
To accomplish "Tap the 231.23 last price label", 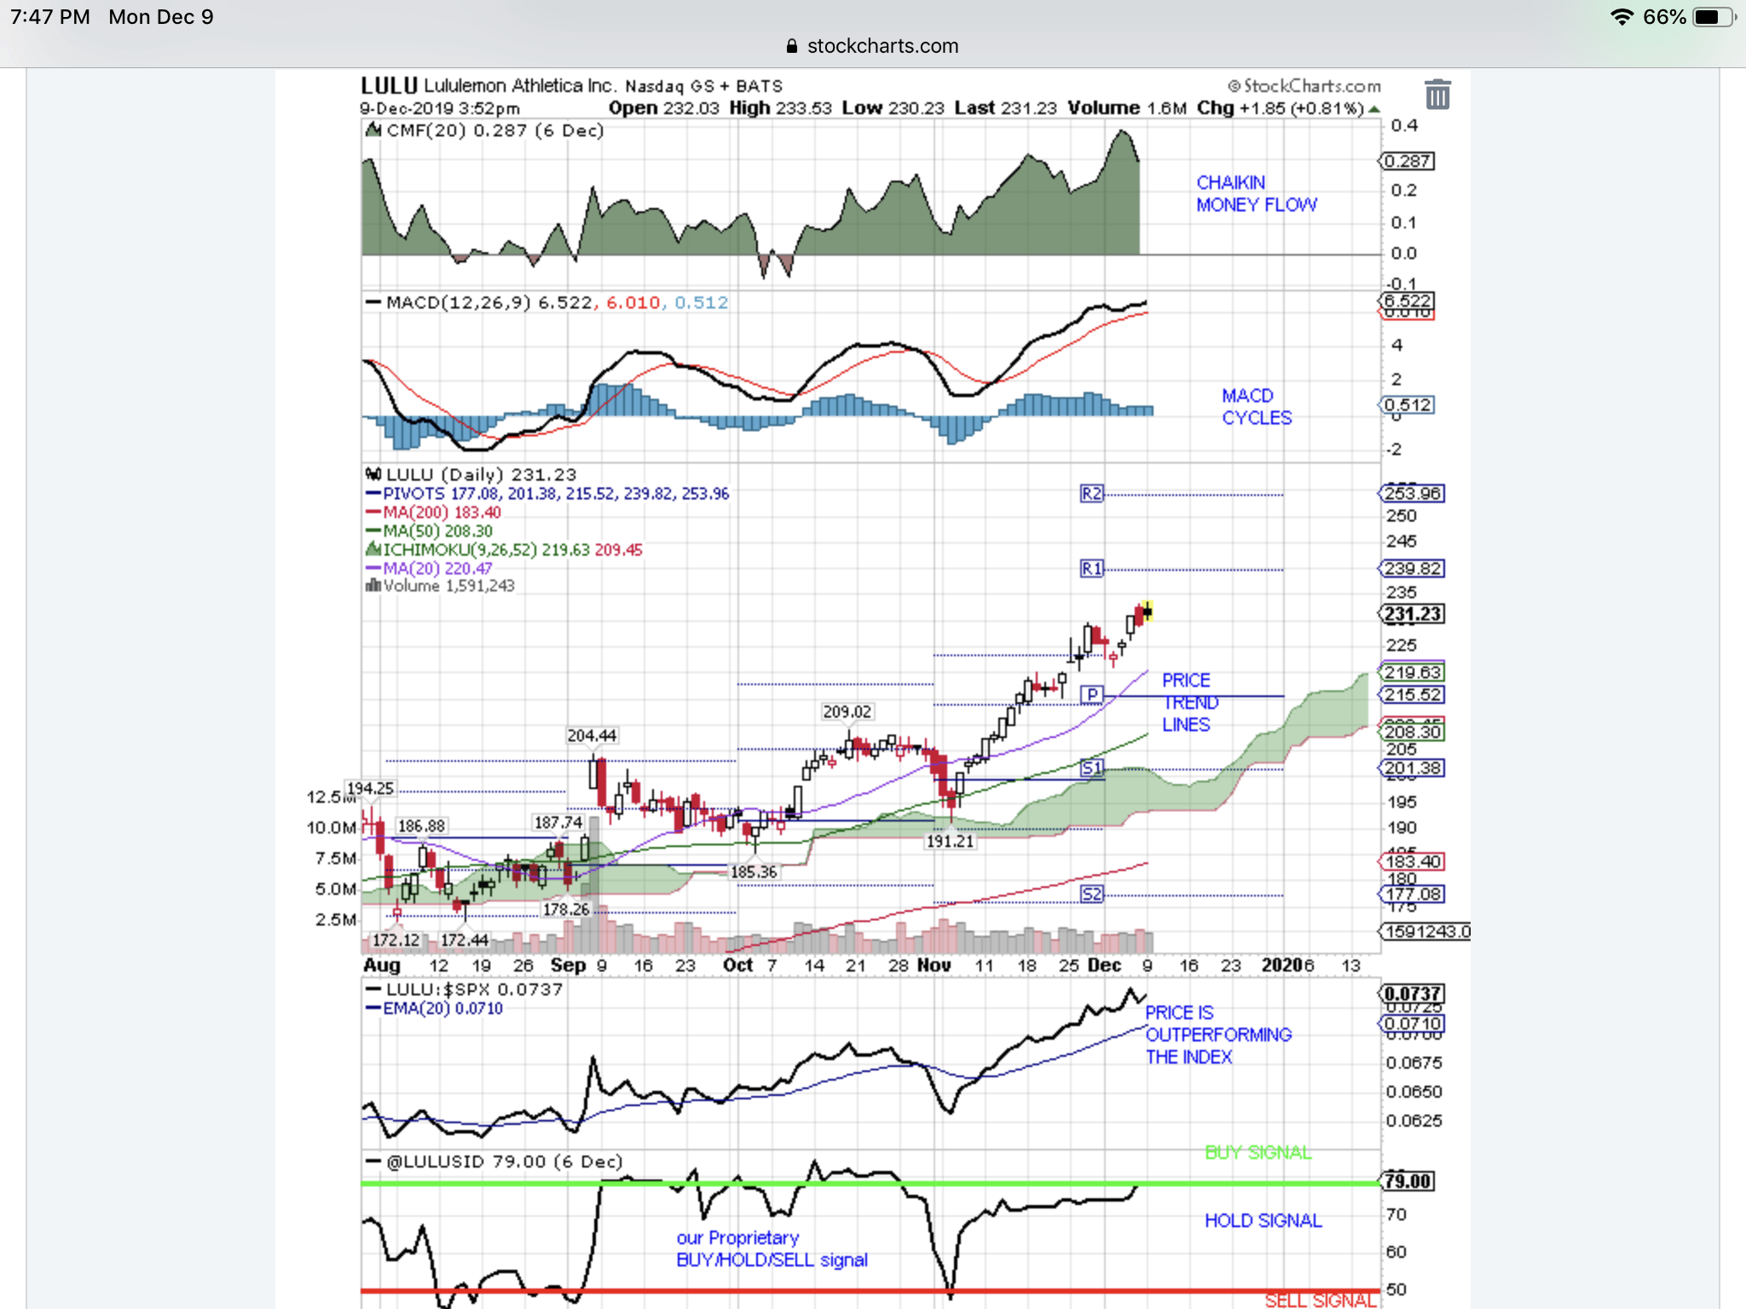I will pyautogui.click(x=1413, y=614).
